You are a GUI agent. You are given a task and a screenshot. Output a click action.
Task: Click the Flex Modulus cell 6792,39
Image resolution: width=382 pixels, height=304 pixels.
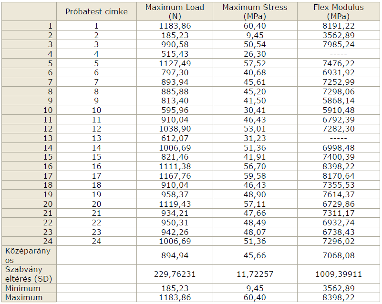339,120
